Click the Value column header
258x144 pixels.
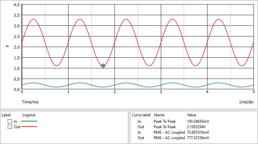click(192, 115)
